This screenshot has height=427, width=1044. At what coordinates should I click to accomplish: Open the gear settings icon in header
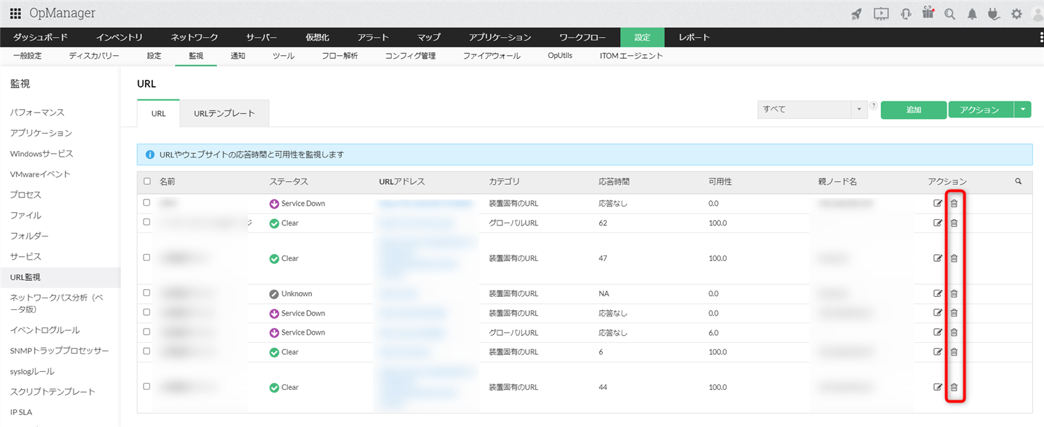pyautogui.click(x=1016, y=13)
